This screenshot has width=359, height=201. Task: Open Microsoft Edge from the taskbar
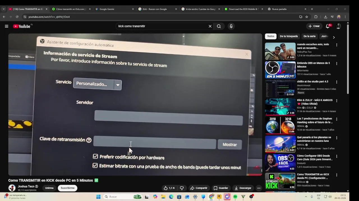171,197
